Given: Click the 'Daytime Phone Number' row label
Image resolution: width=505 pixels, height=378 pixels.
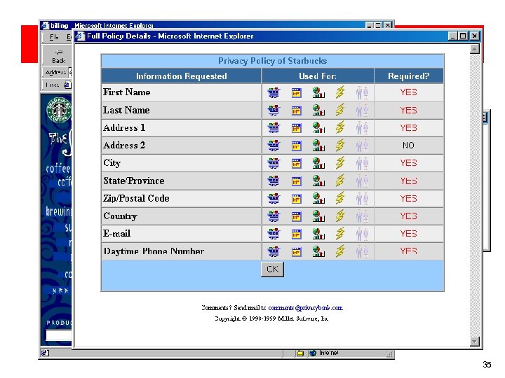Looking at the screenshot, I should click(154, 251).
